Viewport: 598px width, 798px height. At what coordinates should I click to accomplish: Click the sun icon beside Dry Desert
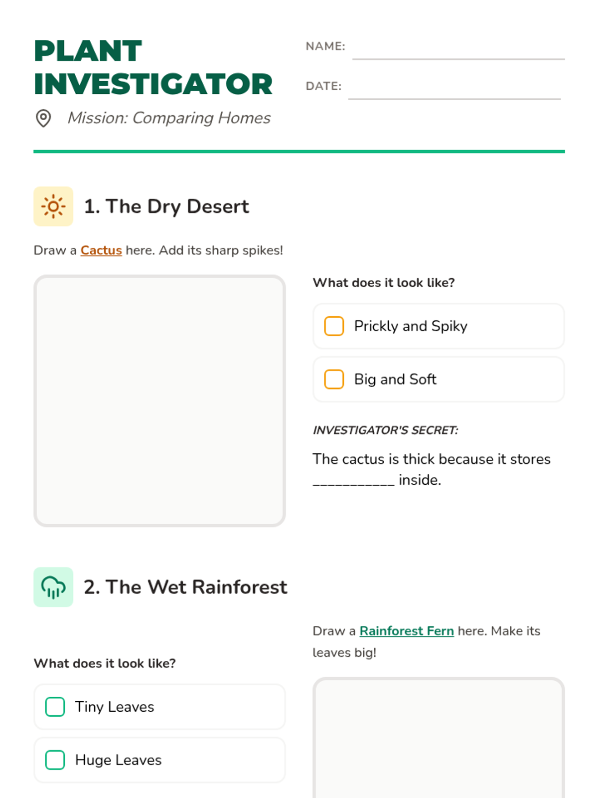tap(53, 206)
